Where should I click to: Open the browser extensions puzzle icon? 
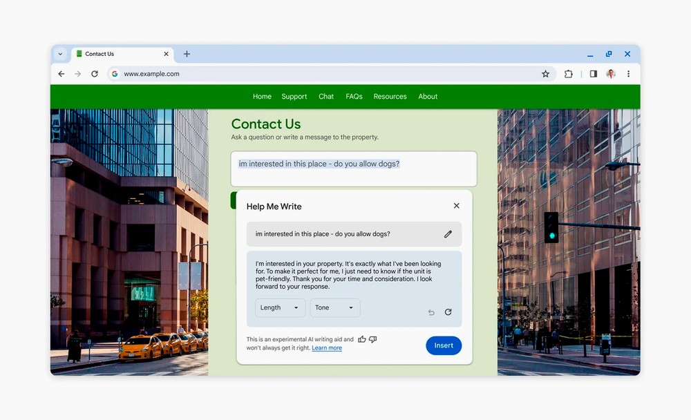568,74
